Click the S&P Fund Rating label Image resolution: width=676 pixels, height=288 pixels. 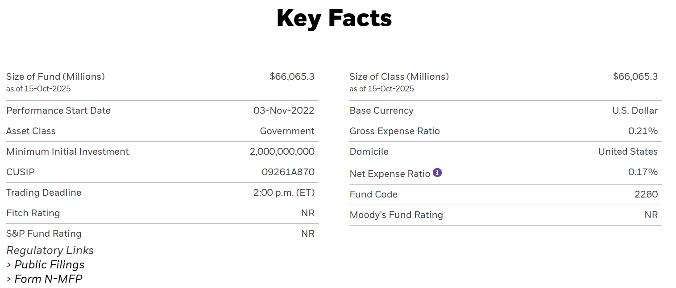coord(44,234)
